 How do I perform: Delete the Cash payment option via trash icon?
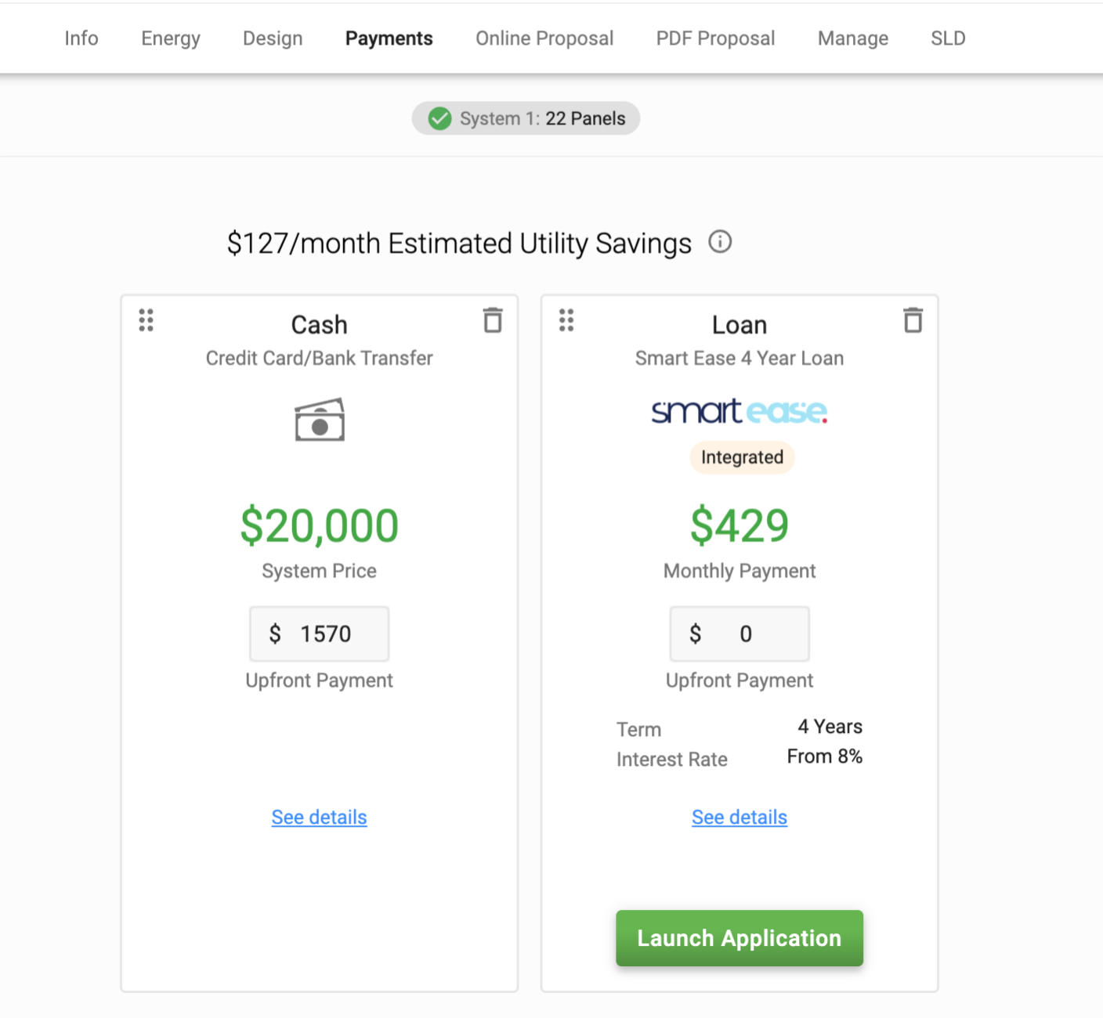pos(493,320)
